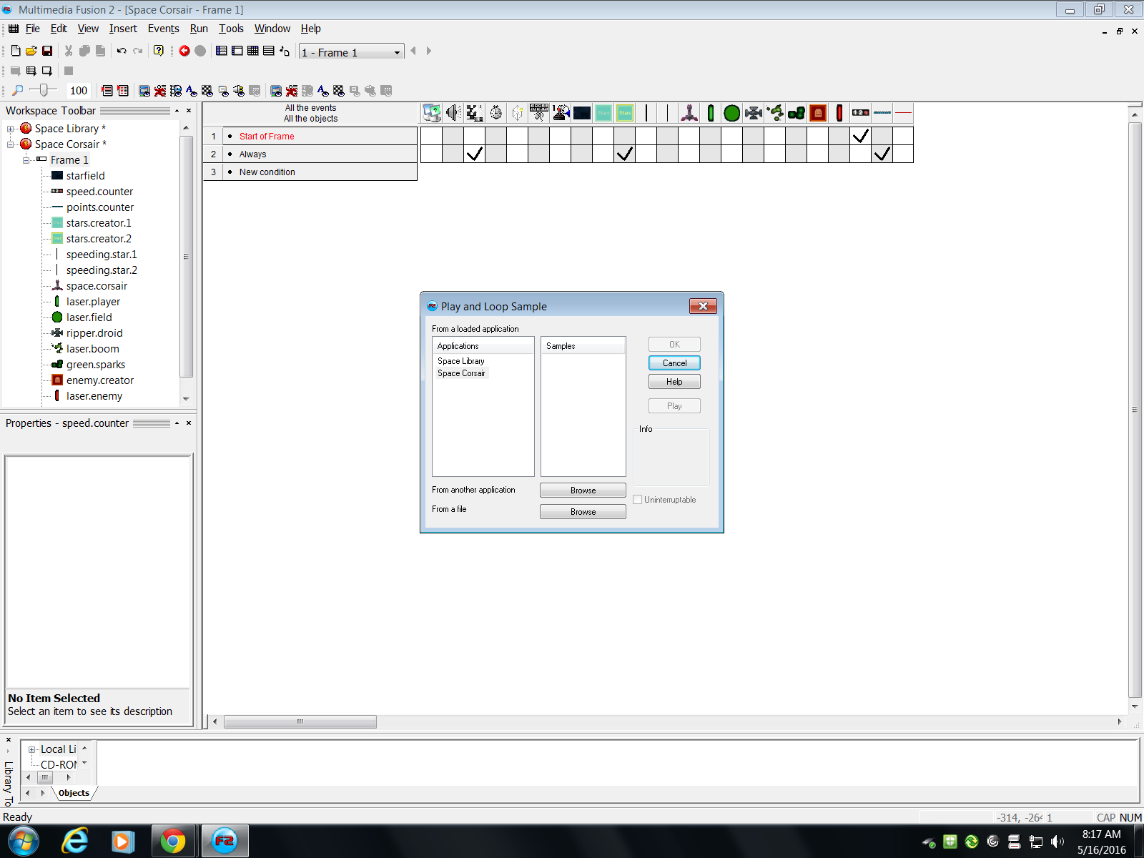Open the Frame Editor toolbar icon

(237, 51)
